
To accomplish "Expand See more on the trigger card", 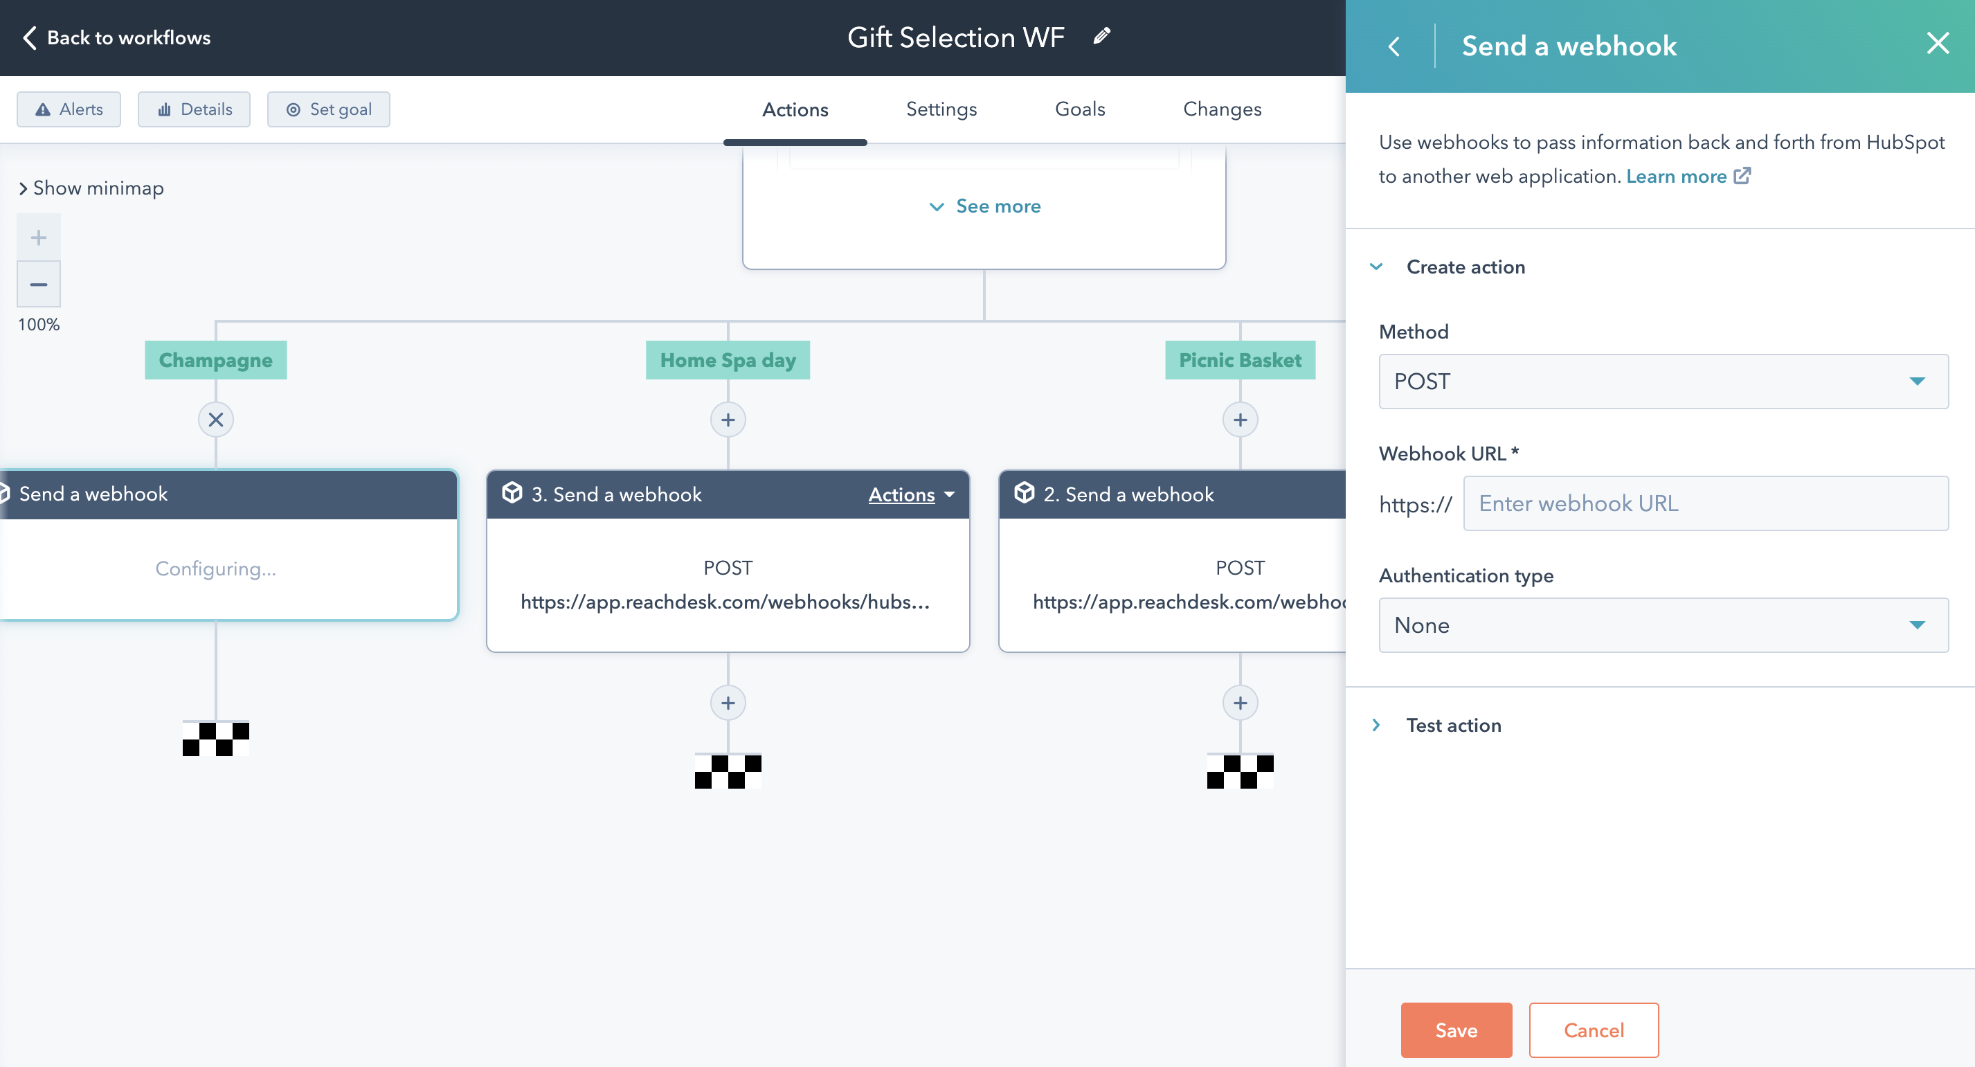I will click(x=984, y=206).
